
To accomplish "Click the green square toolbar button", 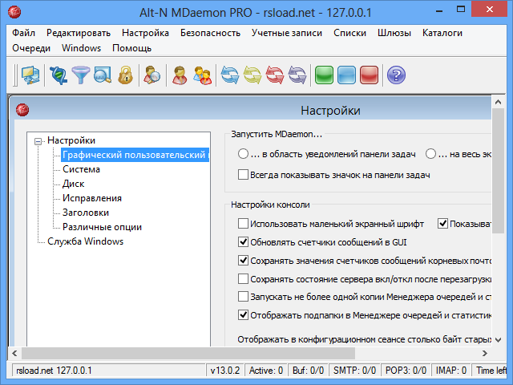I will [x=324, y=75].
